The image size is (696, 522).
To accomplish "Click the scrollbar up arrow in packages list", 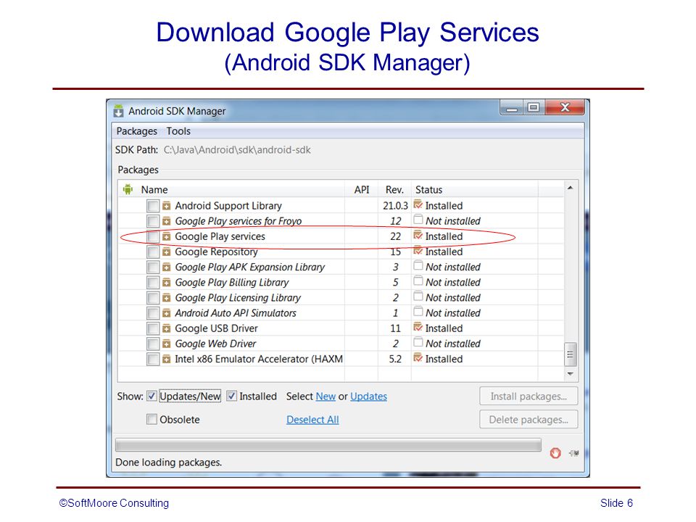I will tap(571, 188).
